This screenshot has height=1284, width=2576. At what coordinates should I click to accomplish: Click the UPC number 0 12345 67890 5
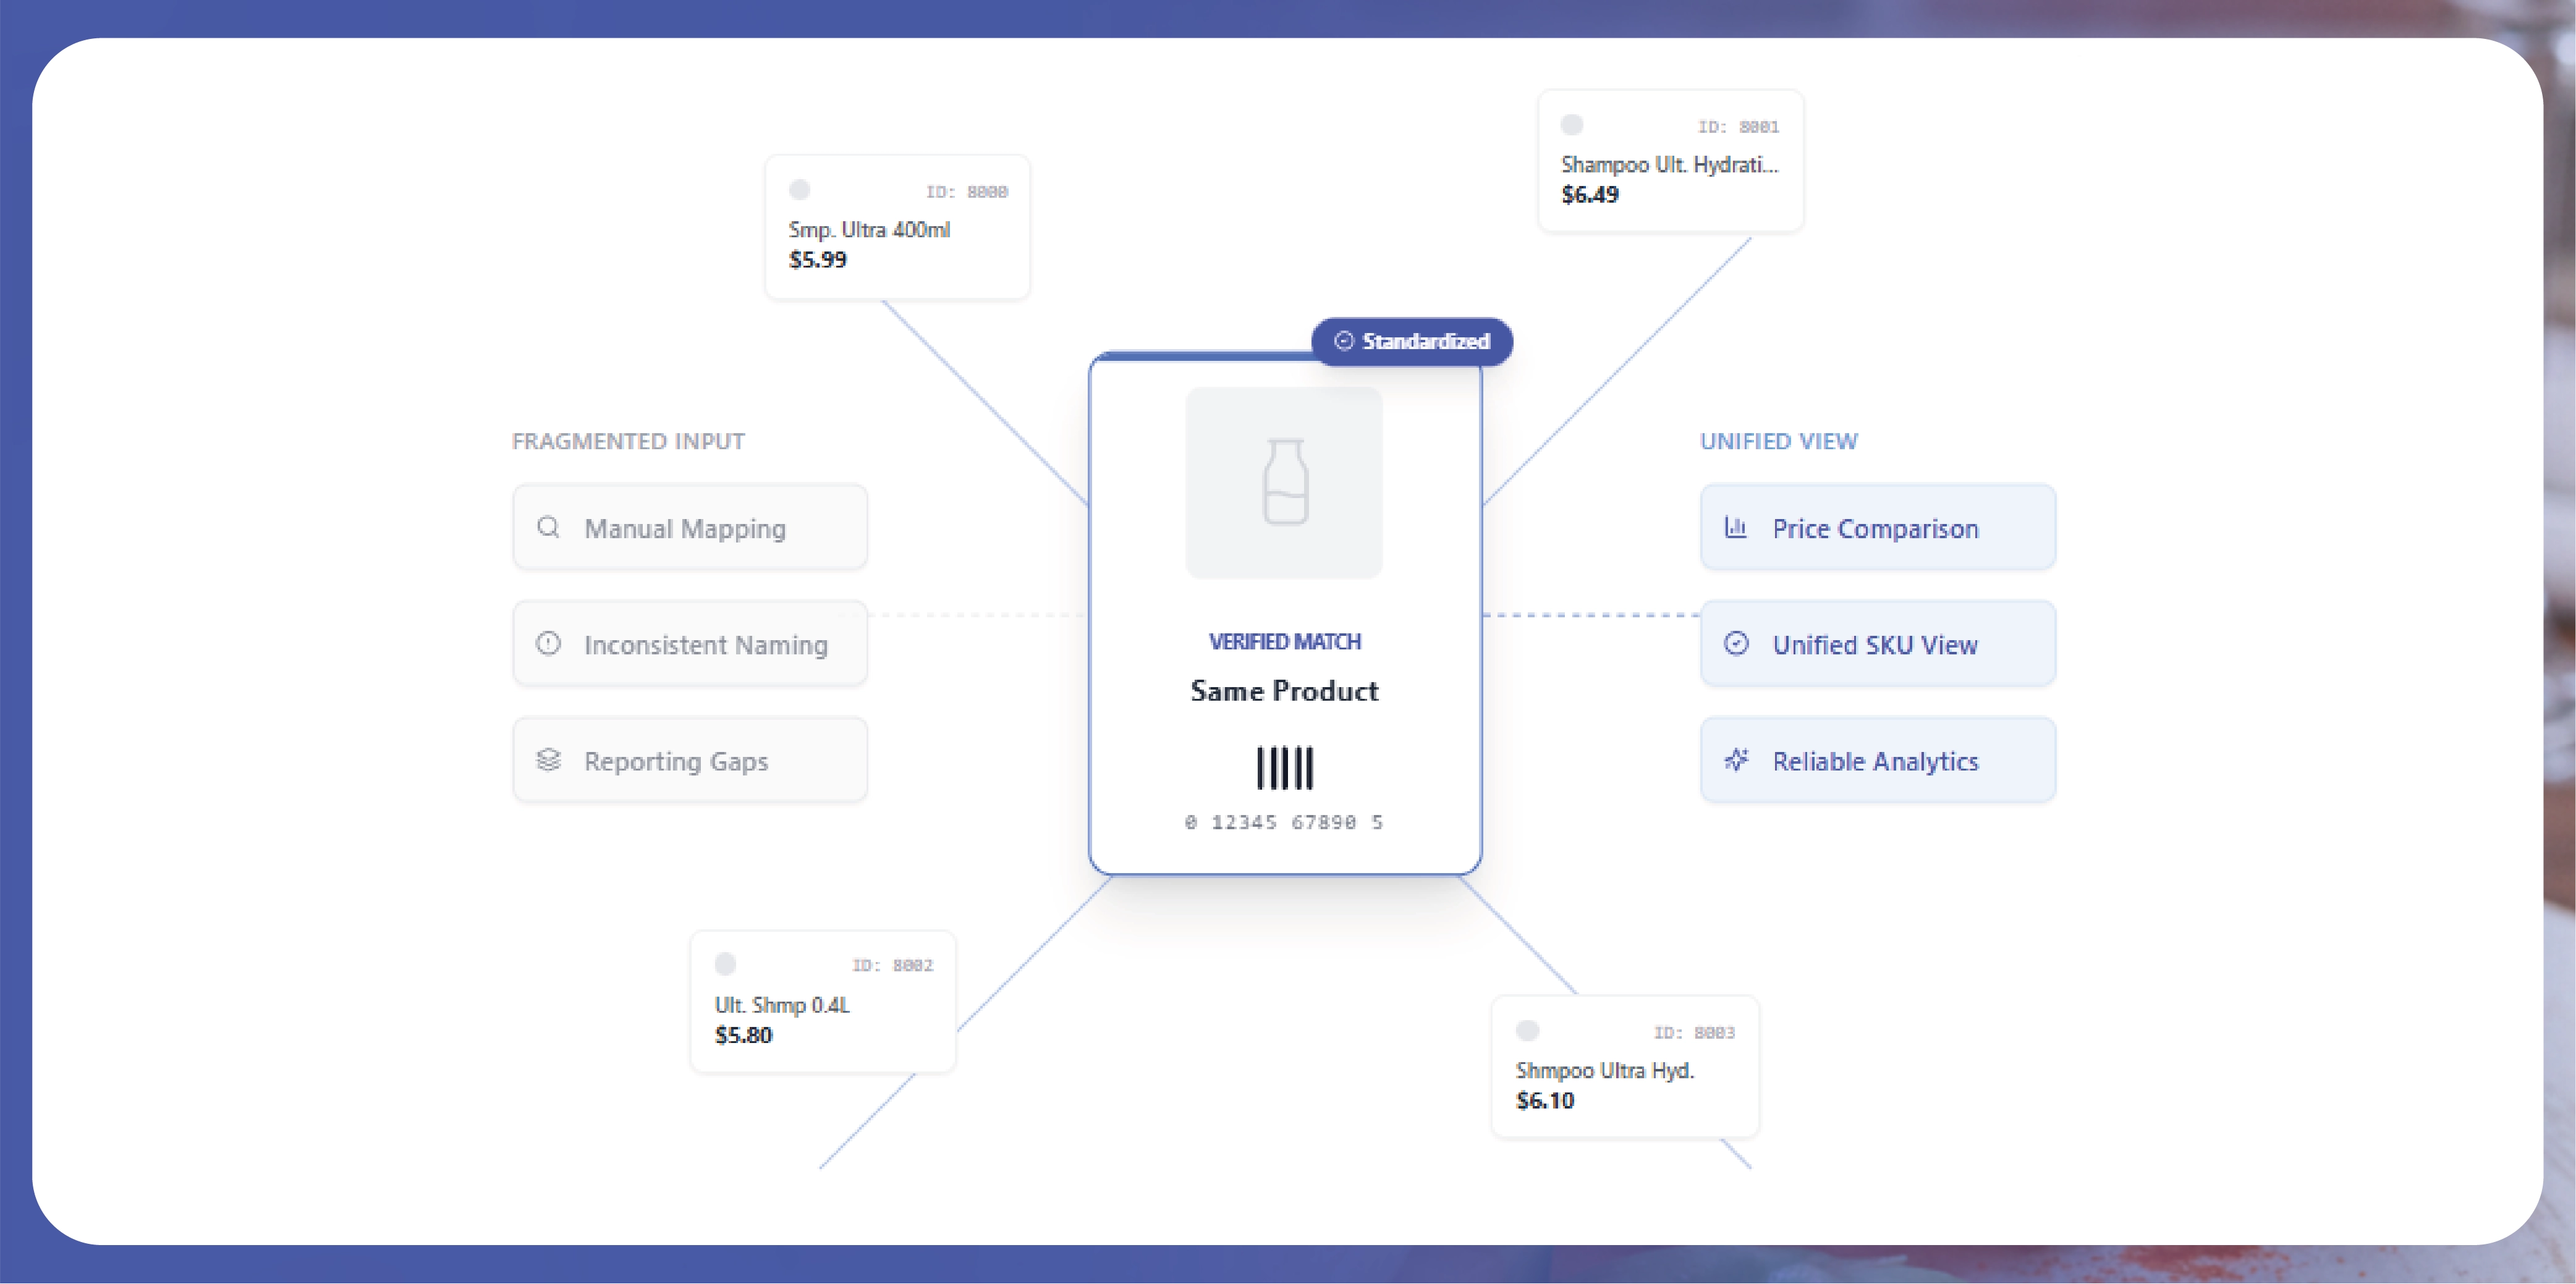point(1284,822)
